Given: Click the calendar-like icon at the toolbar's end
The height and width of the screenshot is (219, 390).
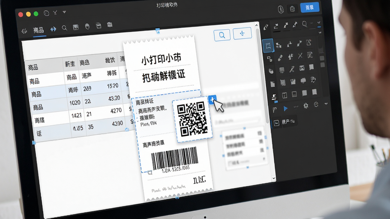Looking at the screenshot, I should tap(110, 25).
